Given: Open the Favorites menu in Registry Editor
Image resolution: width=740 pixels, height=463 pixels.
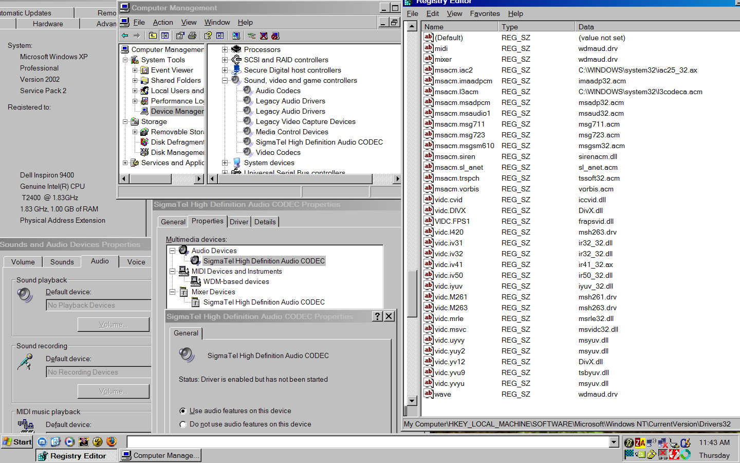Looking at the screenshot, I should 485,13.
